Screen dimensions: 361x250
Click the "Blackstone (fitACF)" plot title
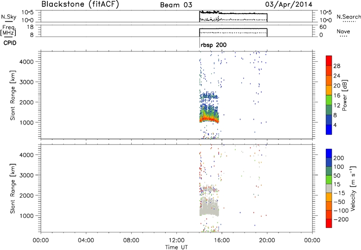[80, 5]
